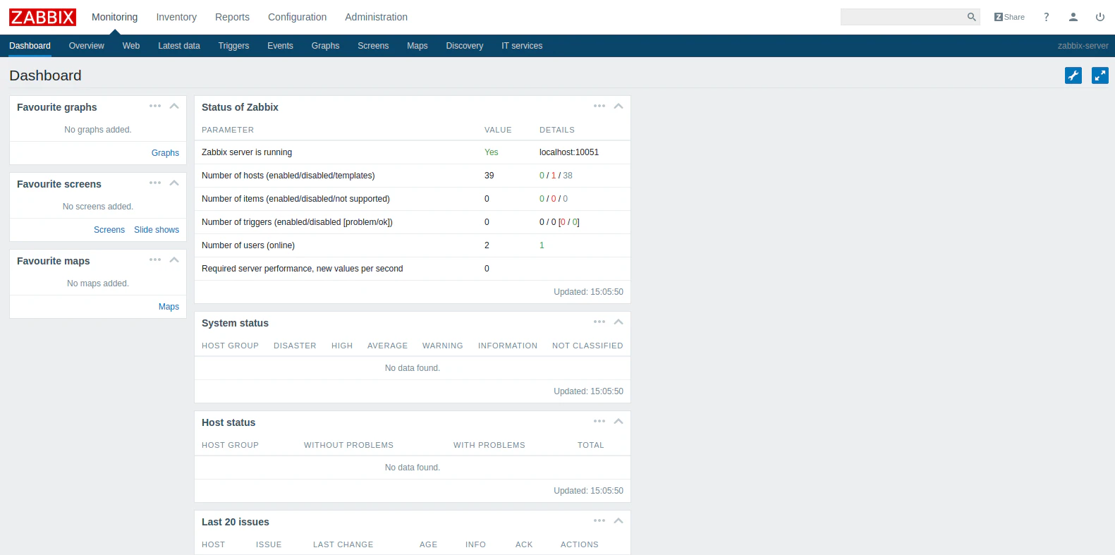Open the Favourite graphs three-dot menu
This screenshot has width=1115, height=555.
point(155,106)
